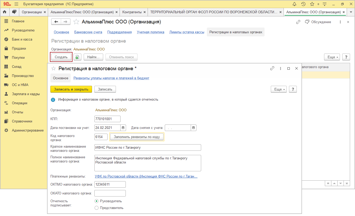Expand Еще dropdown in registrations list
355x216 pixels.
pos(332,57)
